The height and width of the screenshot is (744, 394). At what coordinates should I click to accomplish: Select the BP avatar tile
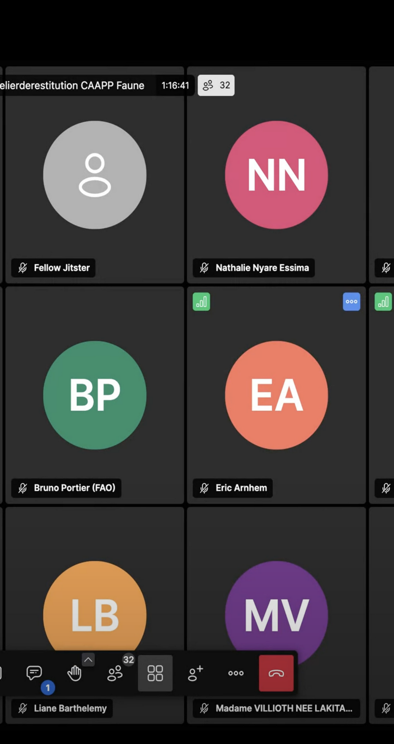(x=95, y=395)
